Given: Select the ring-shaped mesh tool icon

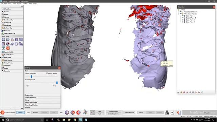Looking at the screenshot, I should coord(17,44).
